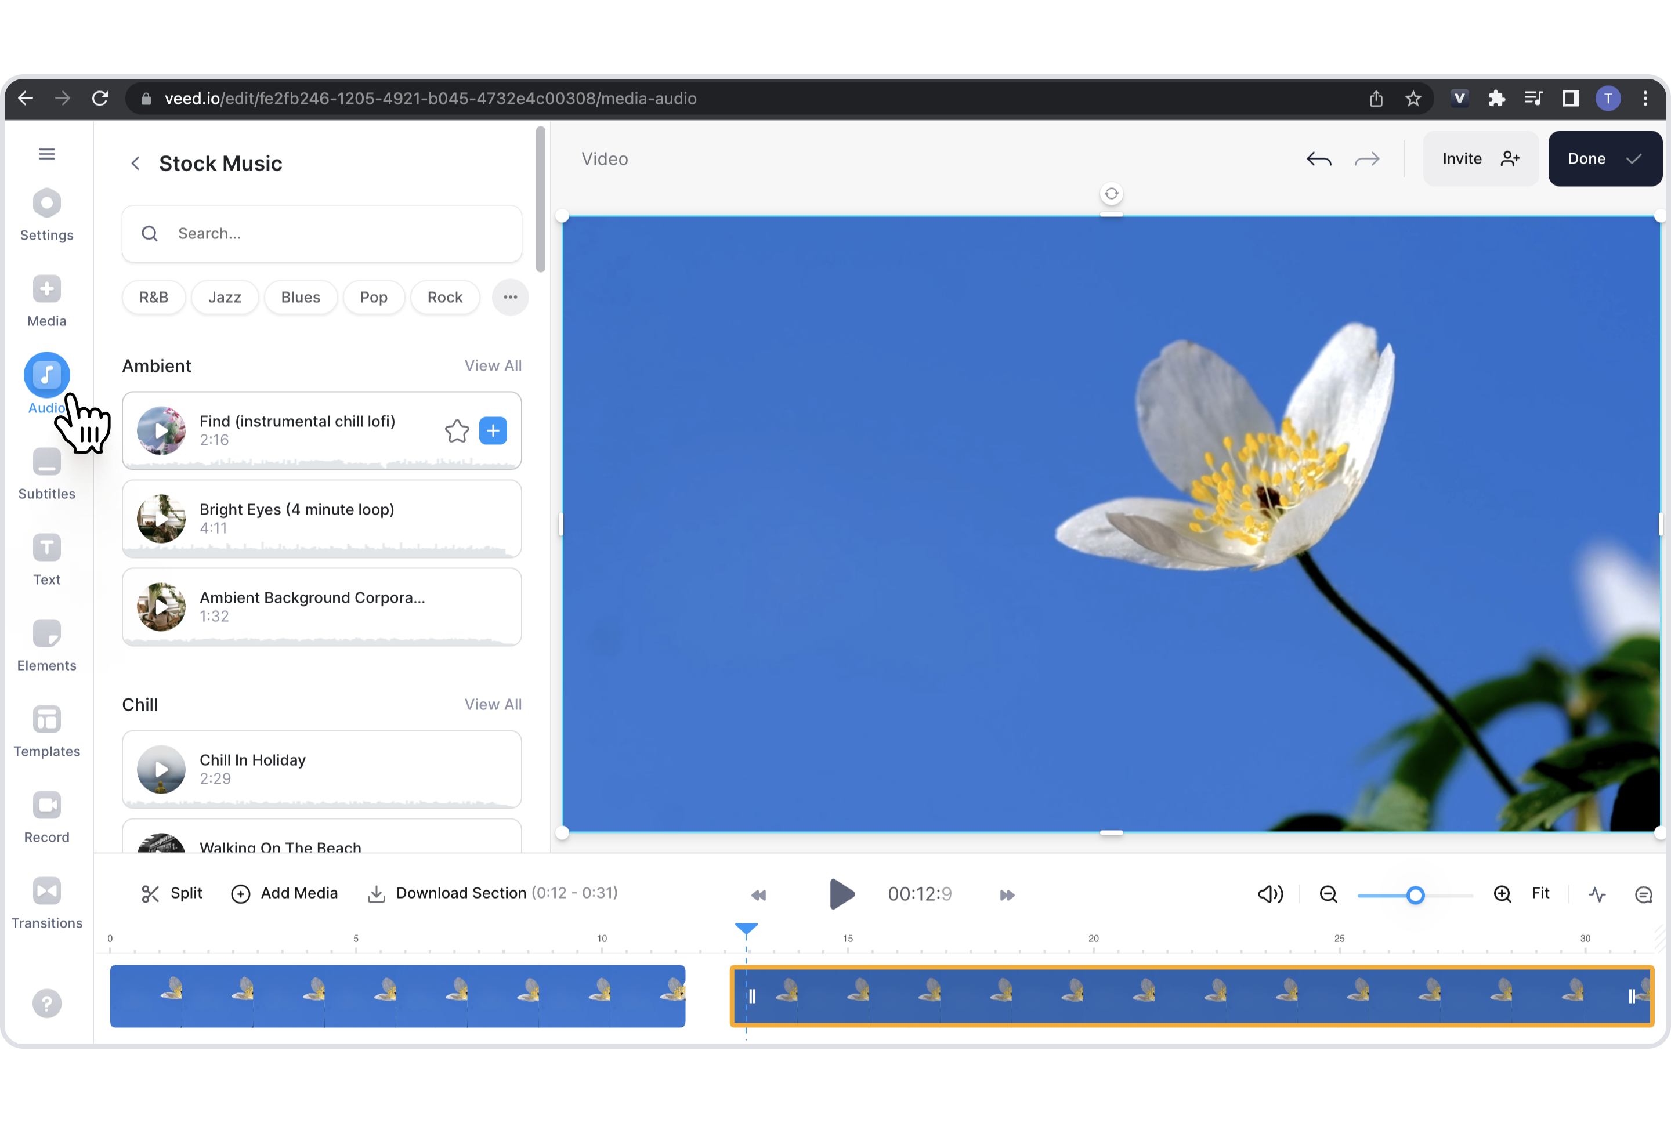The height and width of the screenshot is (1123, 1671).
Task: Redo the last edit
Action: coord(1366,158)
